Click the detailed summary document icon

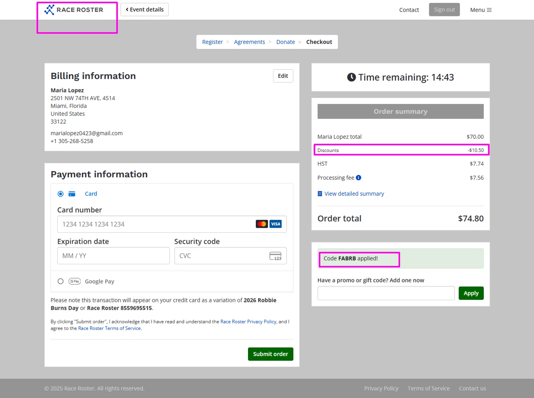320,194
